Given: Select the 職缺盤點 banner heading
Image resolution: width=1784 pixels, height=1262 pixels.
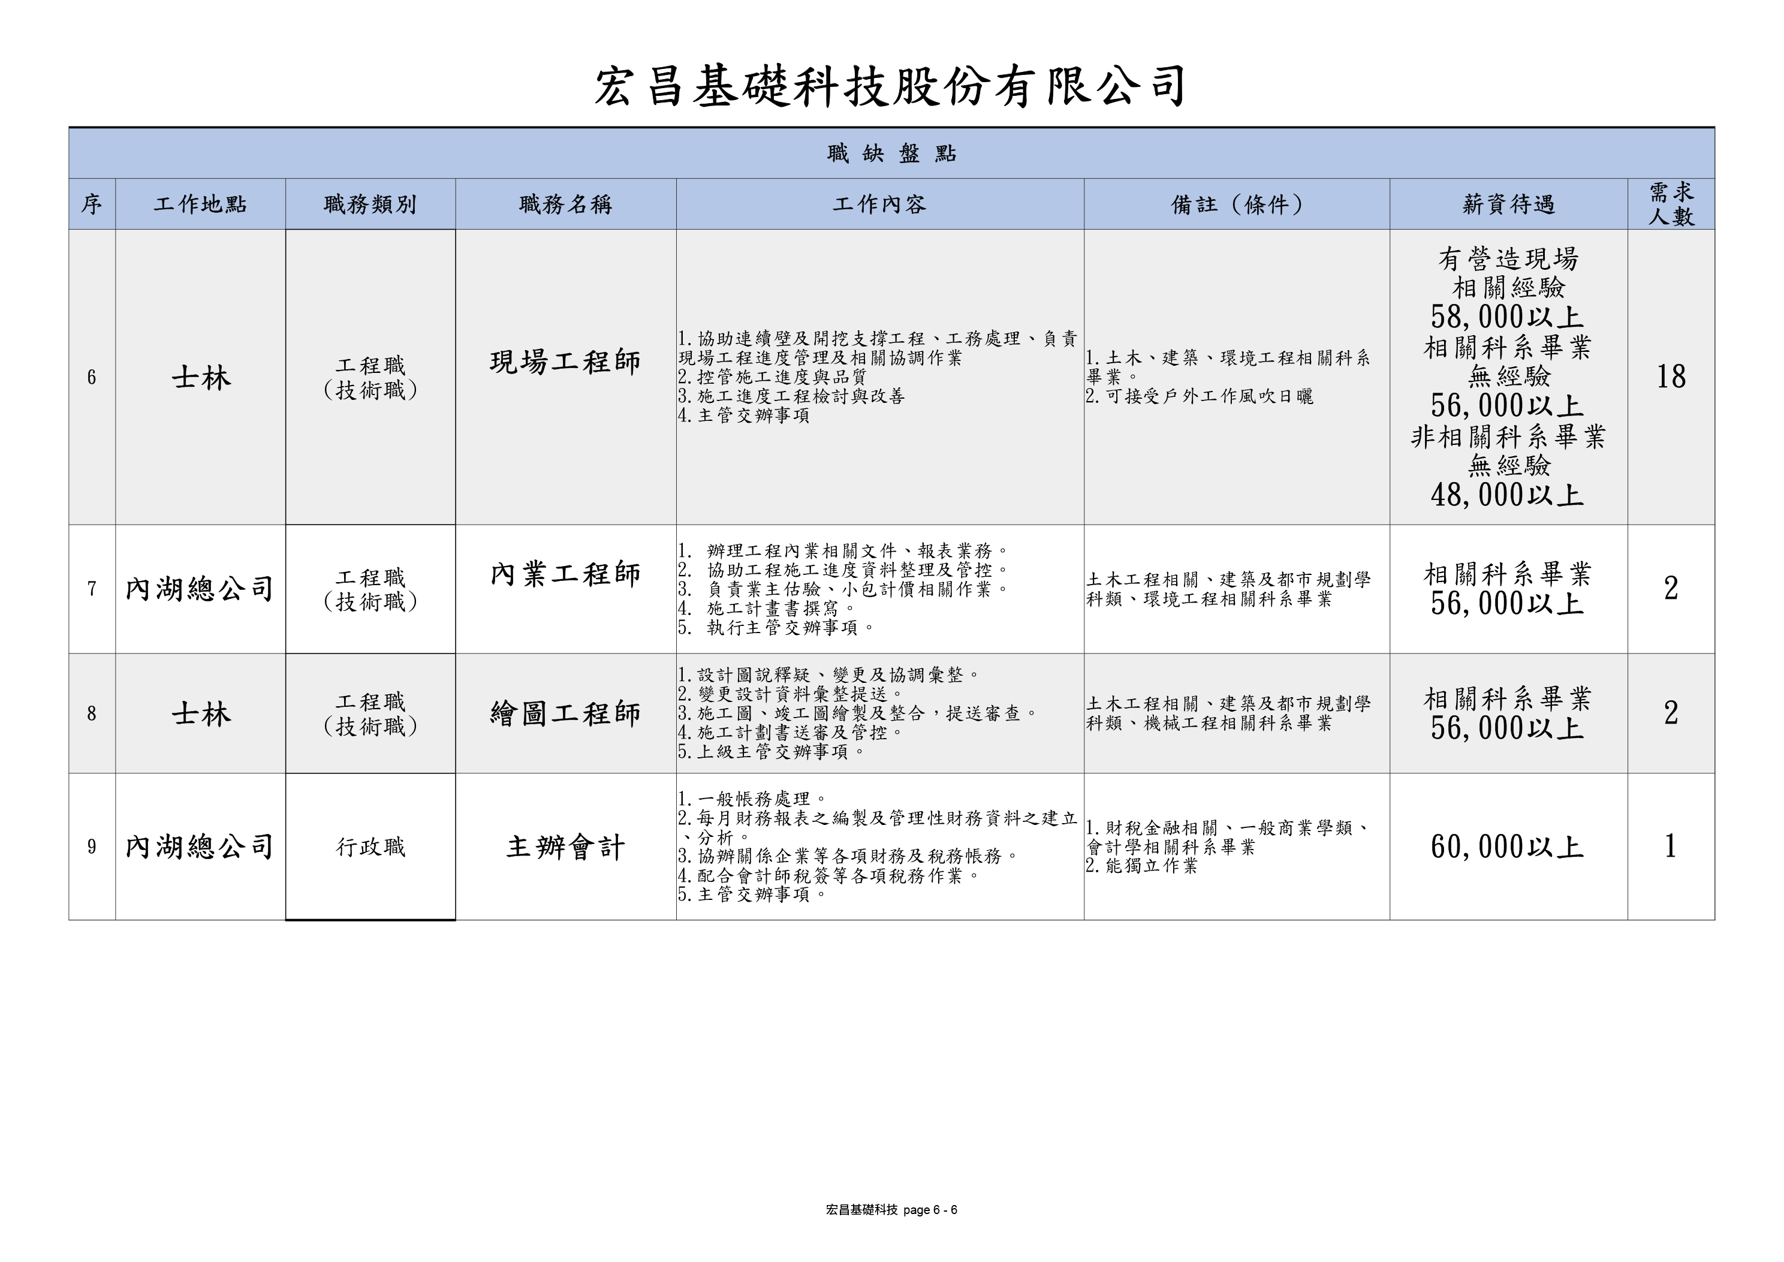Looking at the screenshot, I should pyautogui.click(x=891, y=154).
